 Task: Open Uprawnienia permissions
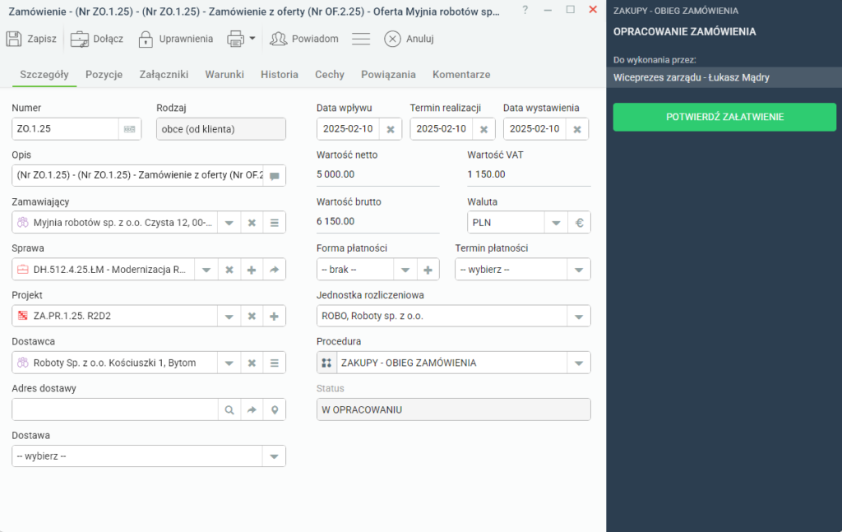coord(176,39)
